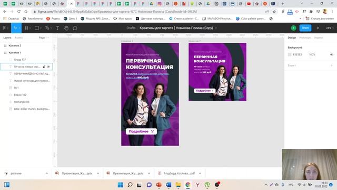Open the Авиабилеты bookmark
The width and height of the screenshot is (337, 190).
pyautogui.click(x=33, y=19)
